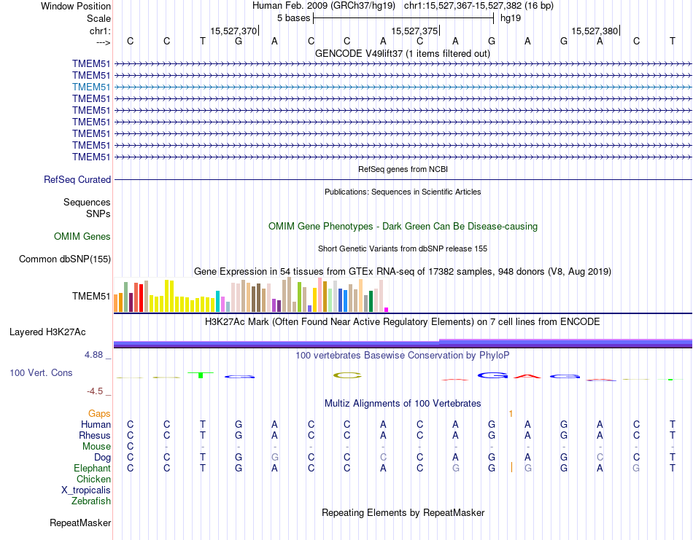Click the Zebrafish species alignment label
Image resolution: width=693 pixels, height=540 pixels.
point(91,501)
